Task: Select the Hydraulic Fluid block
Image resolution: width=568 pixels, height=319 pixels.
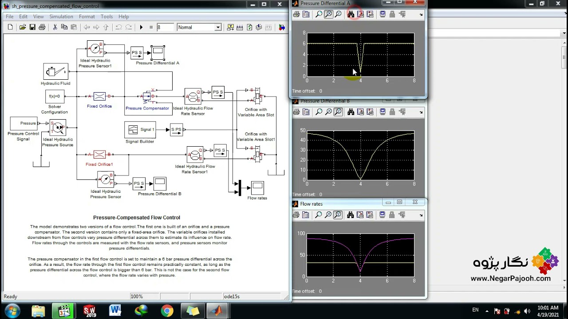Action: 55,71
